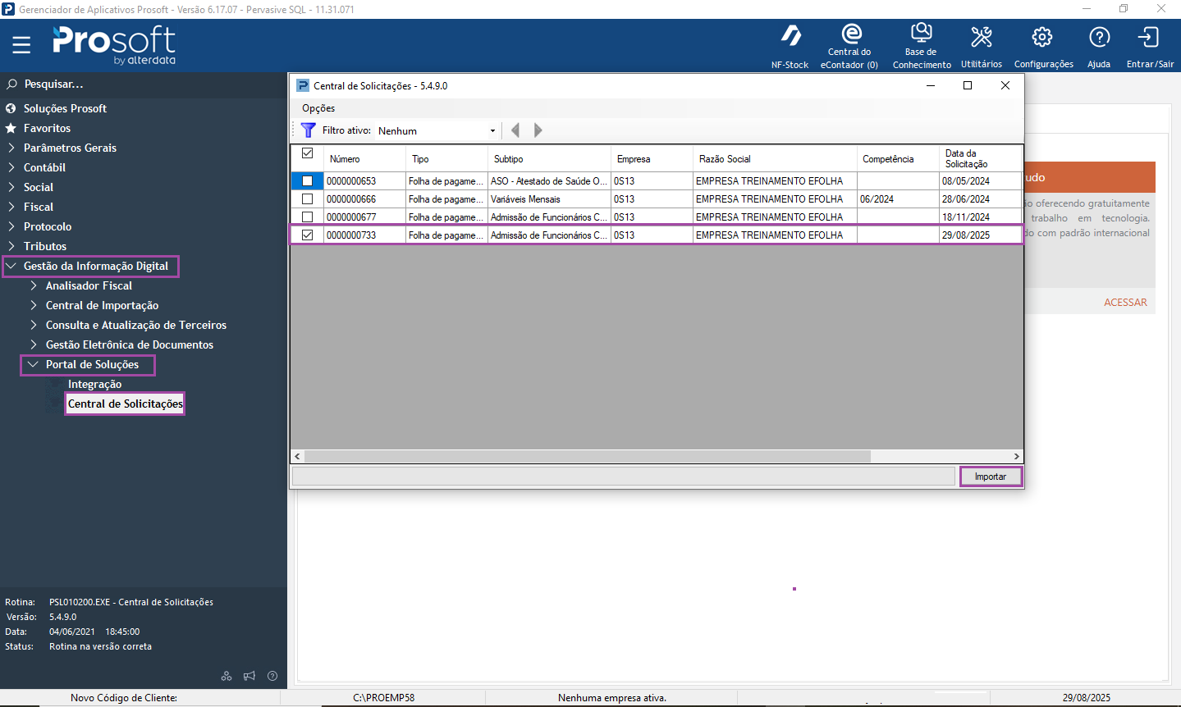
Task: Click the help circle icon in sidebar footer
Action: (x=272, y=676)
